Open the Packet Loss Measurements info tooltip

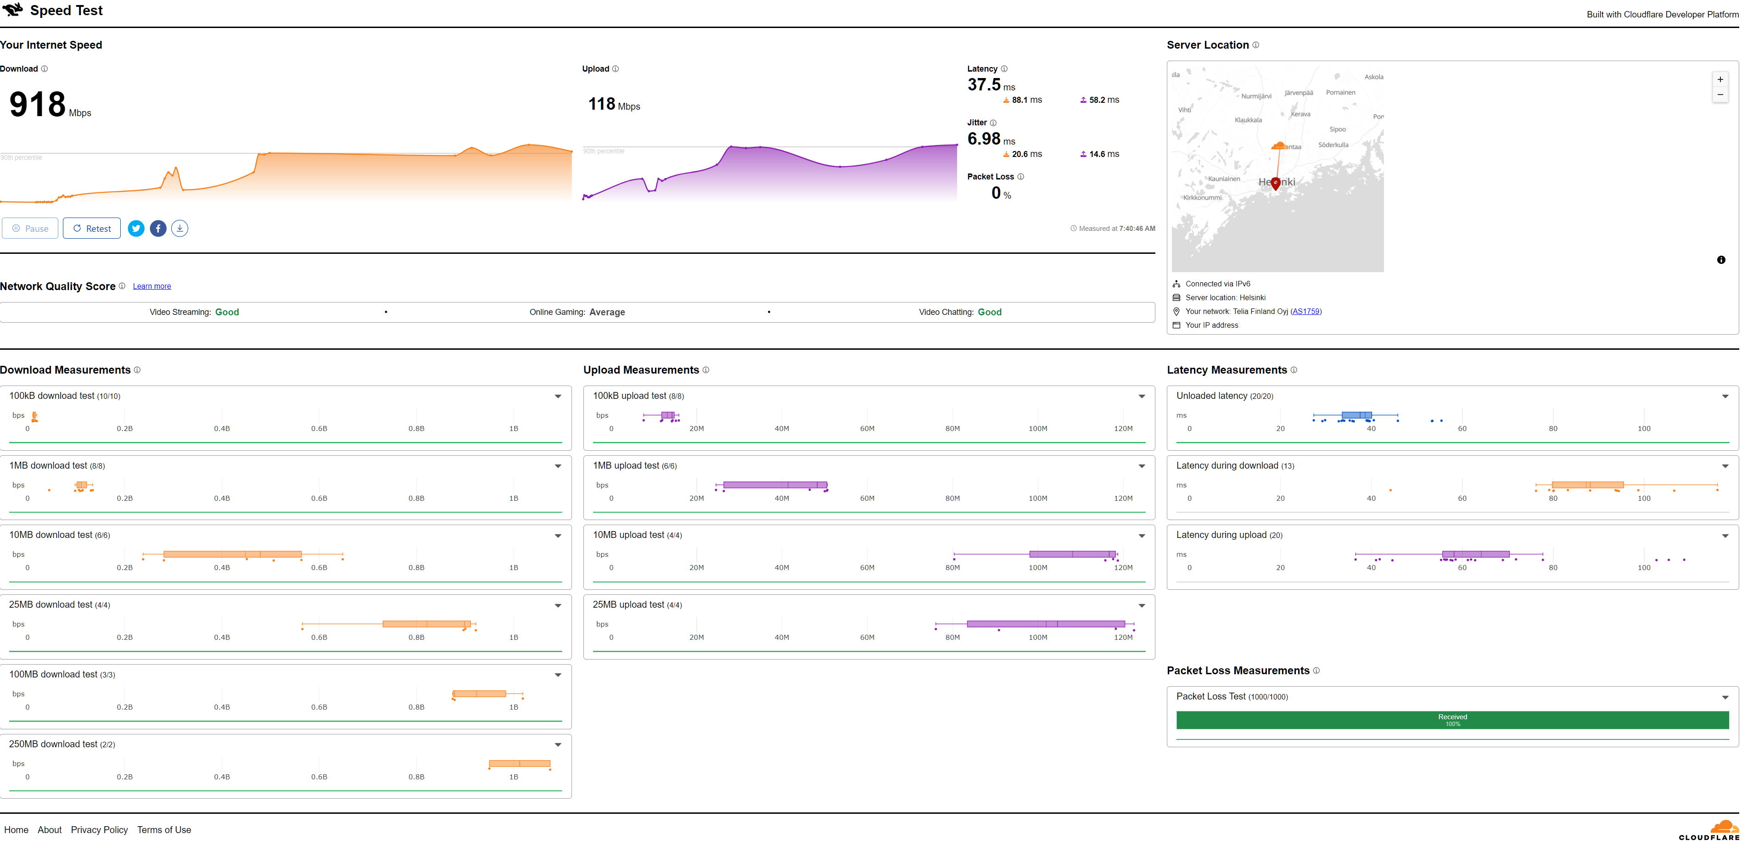point(1316,671)
